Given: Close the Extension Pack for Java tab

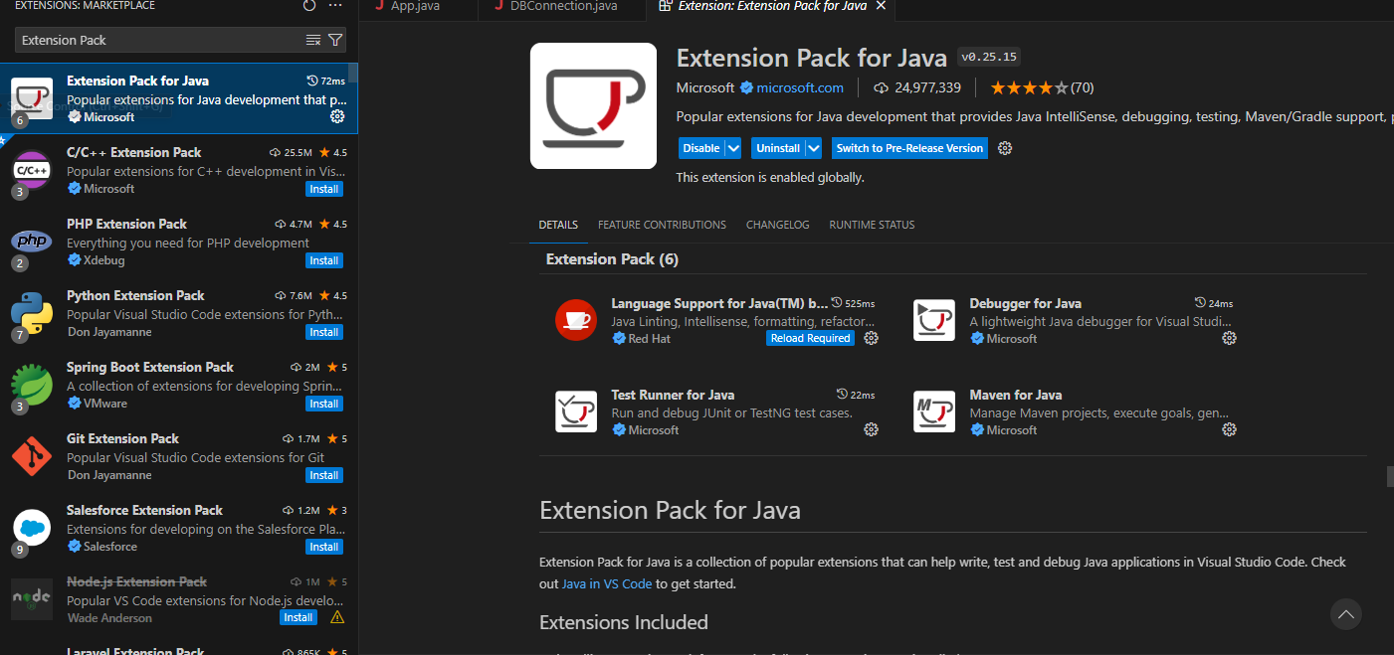Looking at the screenshot, I should click(879, 6).
